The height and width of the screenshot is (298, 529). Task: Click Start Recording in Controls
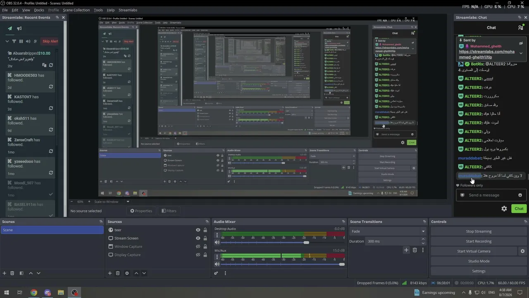pyautogui.click(x=479, y=241)
